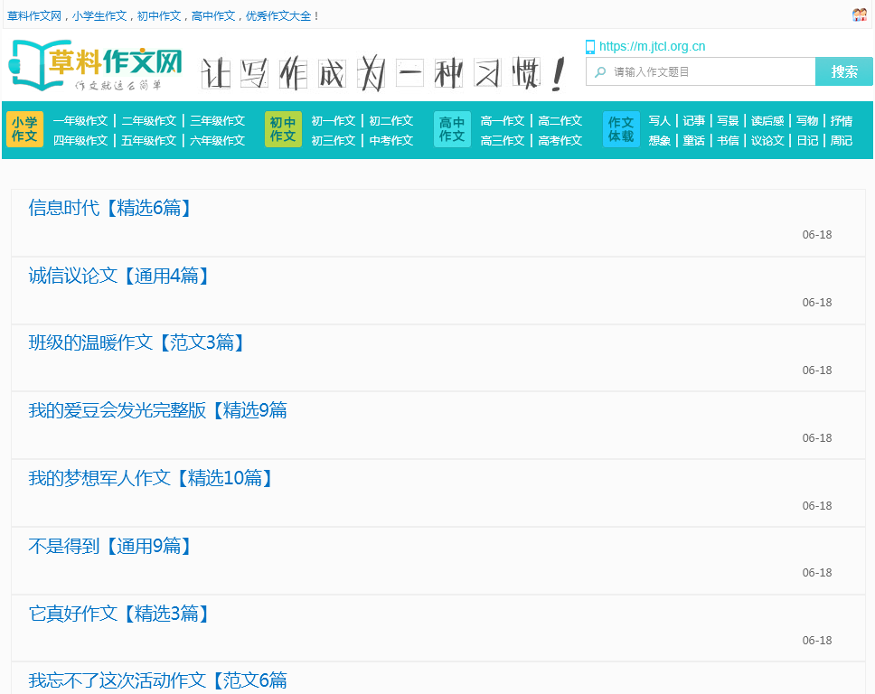Open the 写景 genre link
875x694 pixels.
[x=728, y=120]
